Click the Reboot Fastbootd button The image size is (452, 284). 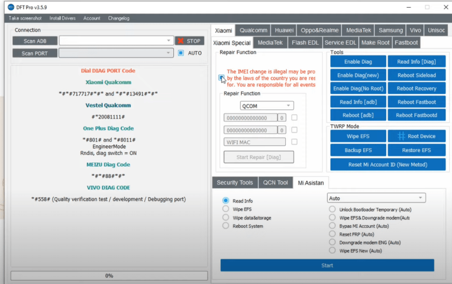tap(416, 115)
